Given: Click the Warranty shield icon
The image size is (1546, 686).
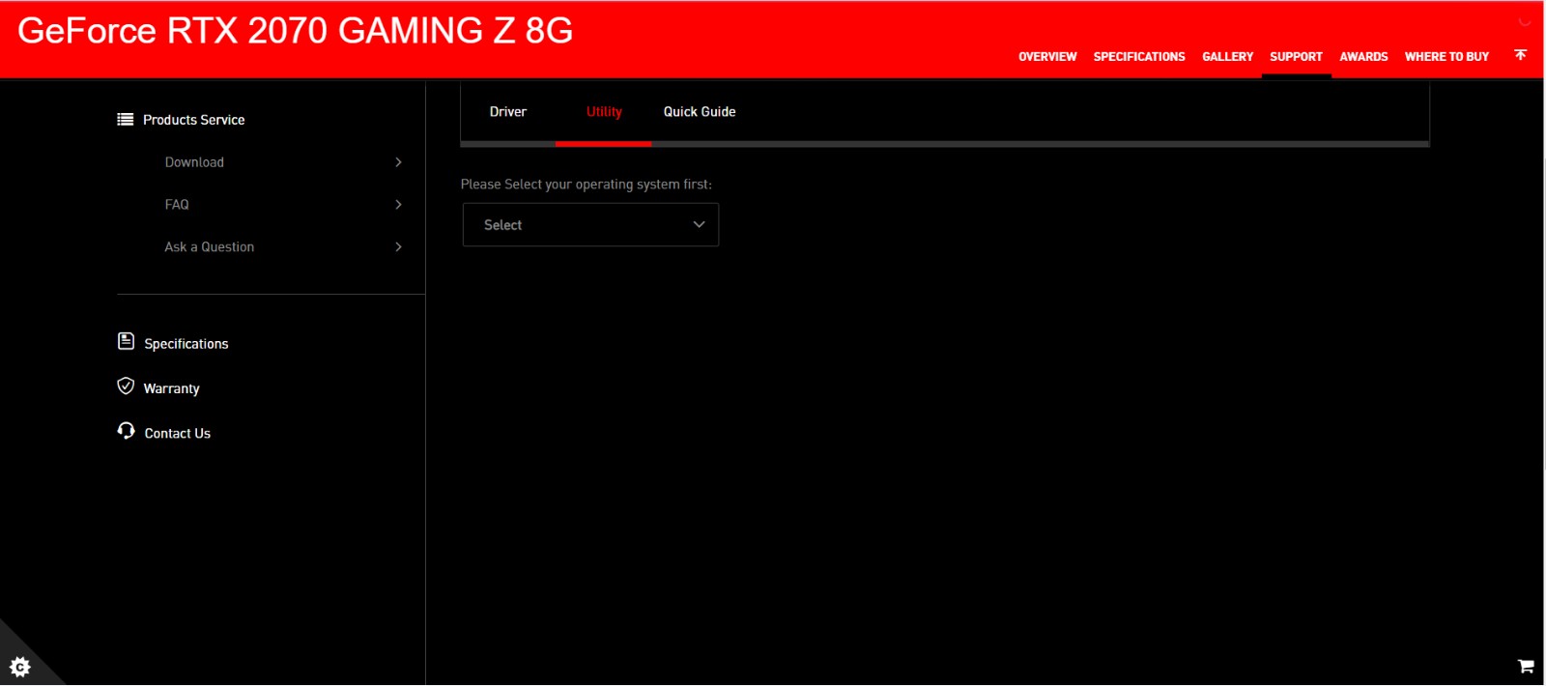Looking at the screenshot, I should [126, 386].
